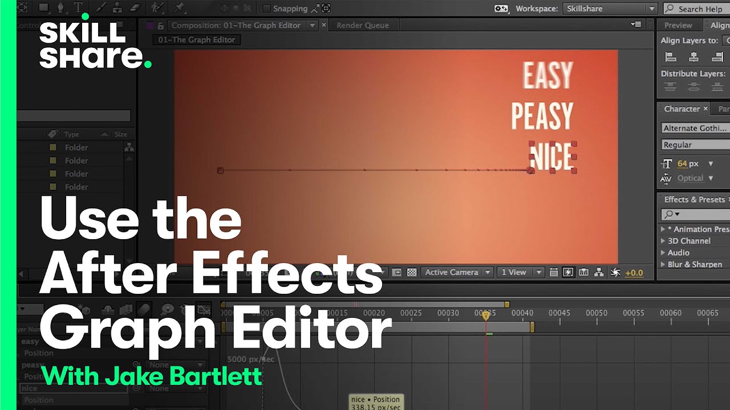The image size is (730, 410).
Task: Click the align left edges icon
Action: click(x=671, y=57)
